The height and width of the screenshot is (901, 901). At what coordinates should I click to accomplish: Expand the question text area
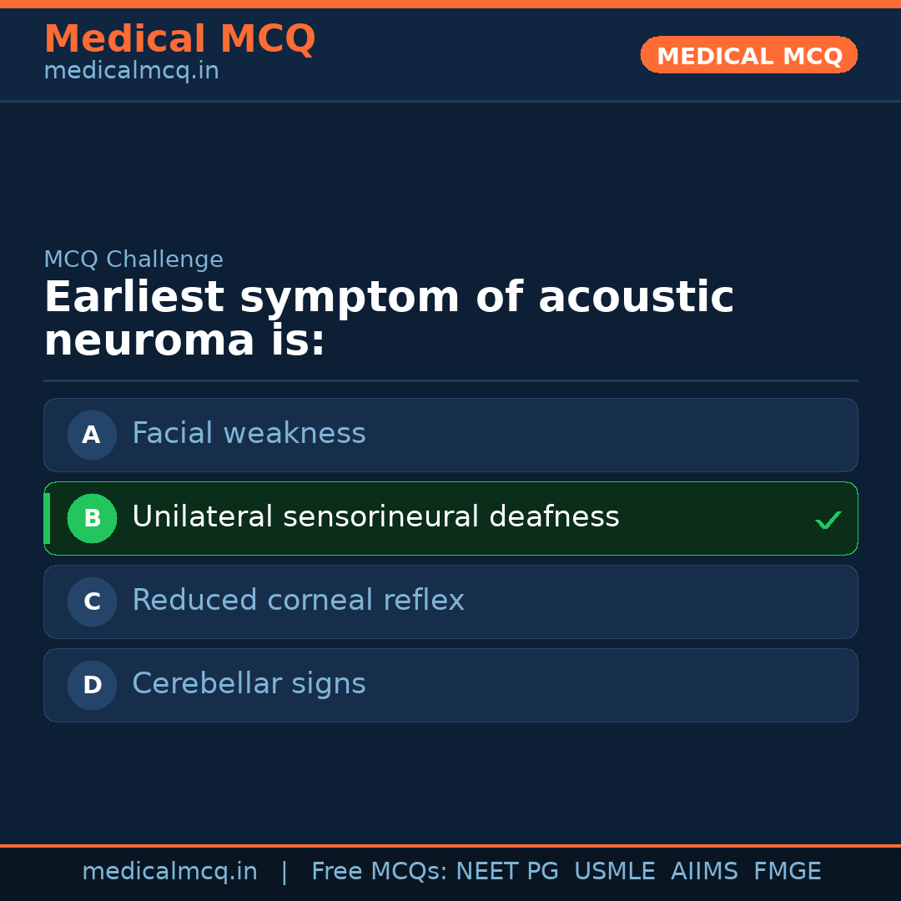(389, 318)
